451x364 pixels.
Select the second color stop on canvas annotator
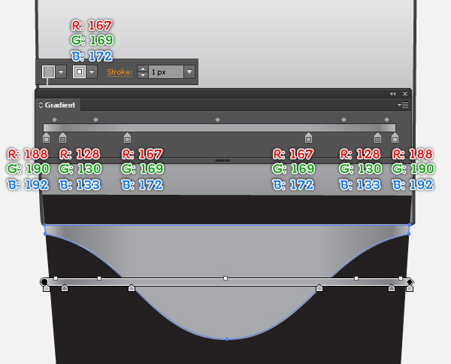(x=65, y=288)
